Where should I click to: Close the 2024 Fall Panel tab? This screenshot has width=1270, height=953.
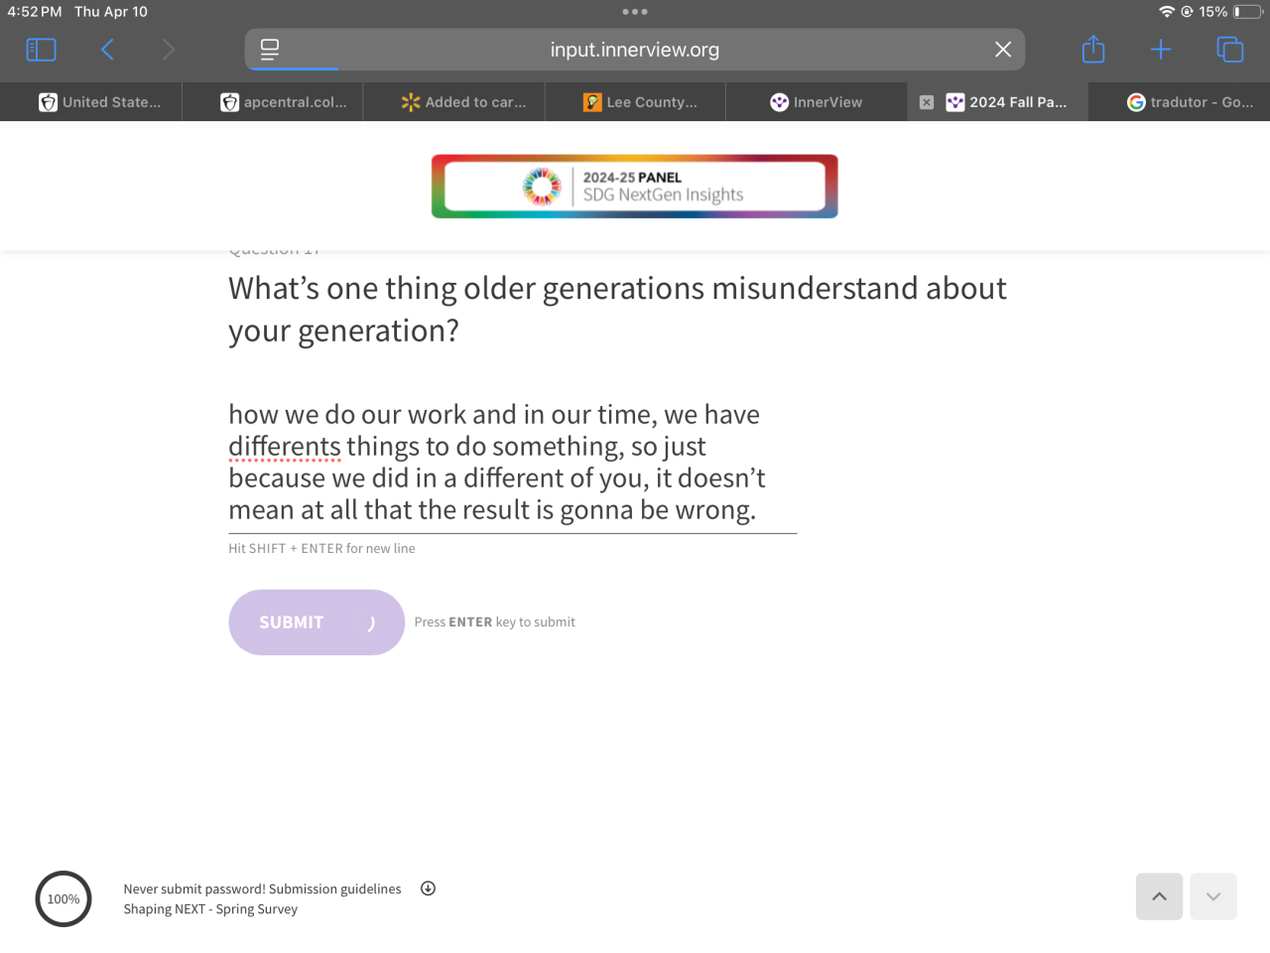click(x=927, y=102)
